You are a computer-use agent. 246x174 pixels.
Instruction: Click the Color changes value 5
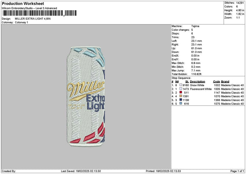click(x=192, y=30)
